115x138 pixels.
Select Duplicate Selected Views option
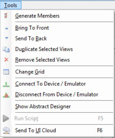click(57, 49)
